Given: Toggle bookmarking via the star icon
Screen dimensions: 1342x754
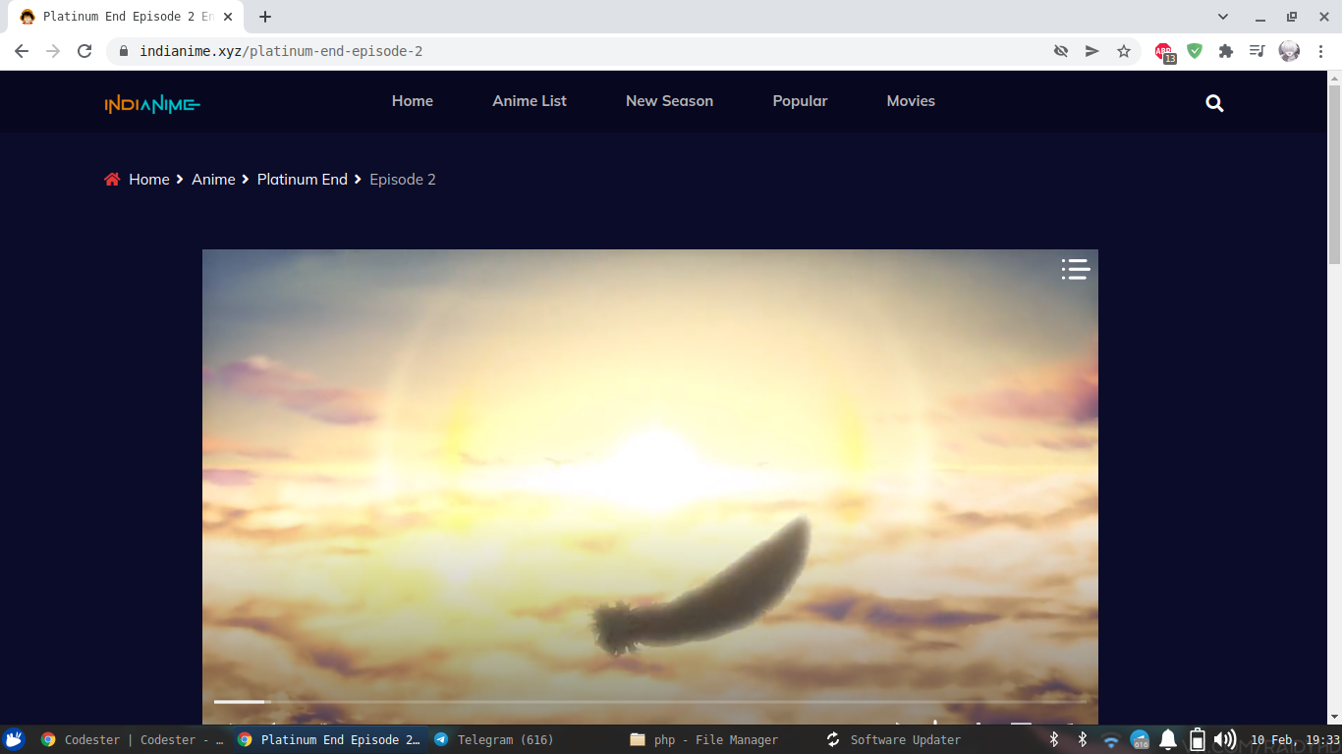Looking at the screenshot, I should pyautogui.click(x=1123, y=51).
